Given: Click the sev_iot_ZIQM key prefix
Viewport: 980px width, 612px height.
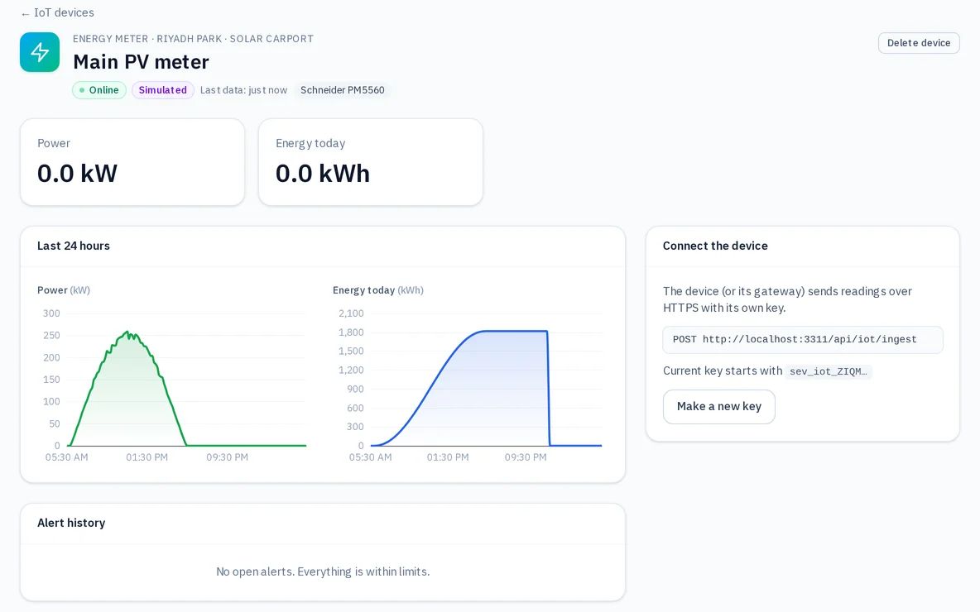Looking at the screenshot, I should tap(829, 371).
